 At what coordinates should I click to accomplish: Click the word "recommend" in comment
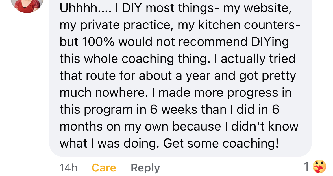[212, 42]
